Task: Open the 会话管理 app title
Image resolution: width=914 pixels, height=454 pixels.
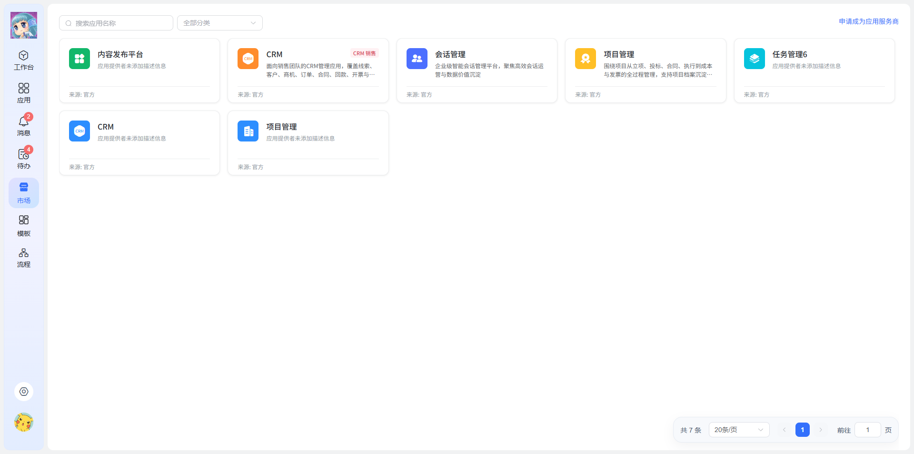Action: click(x=450, y=54)
